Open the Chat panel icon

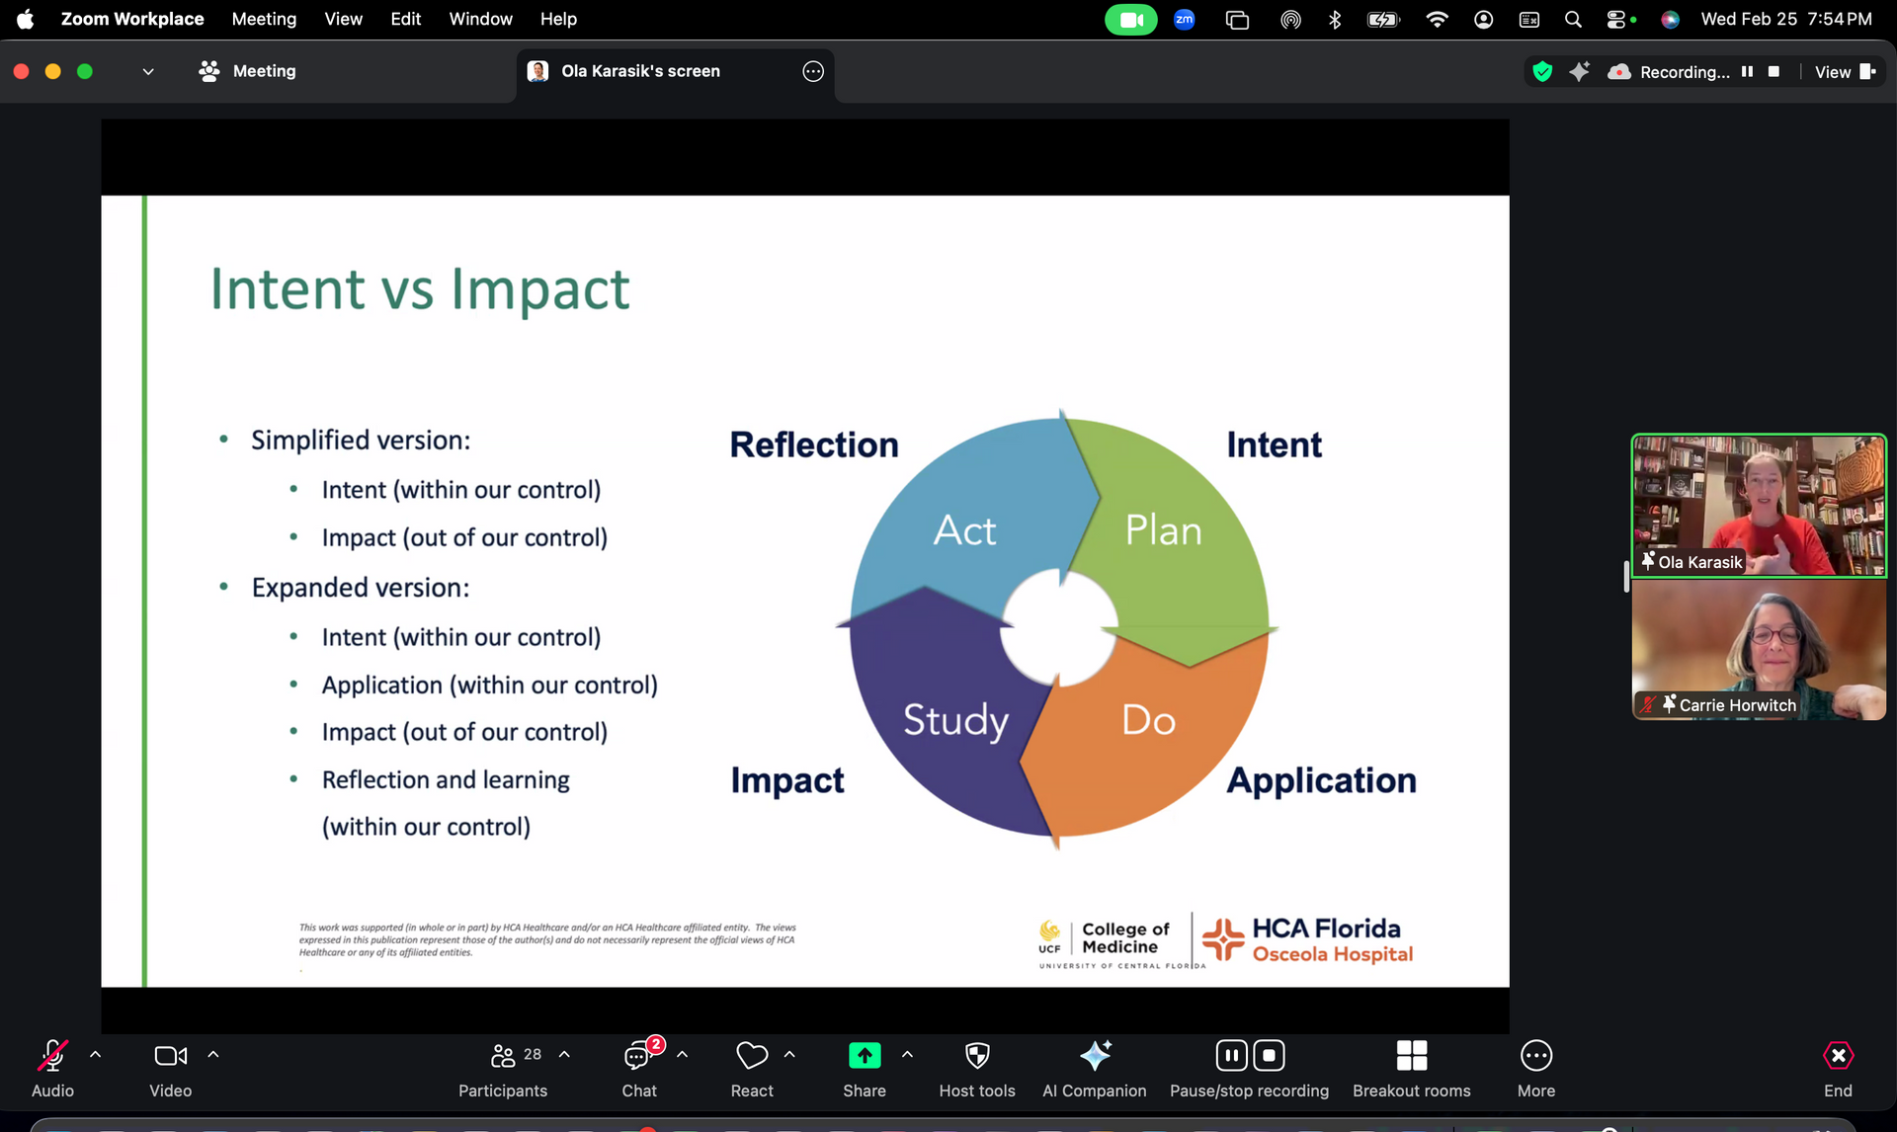pos(638,1056)
